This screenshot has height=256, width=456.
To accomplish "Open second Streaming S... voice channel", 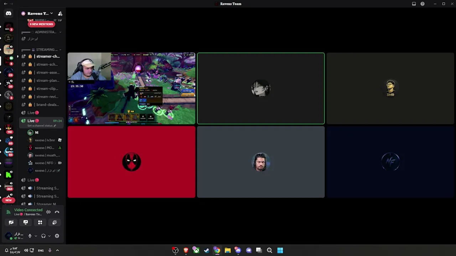I will click(x=41, y=196).
